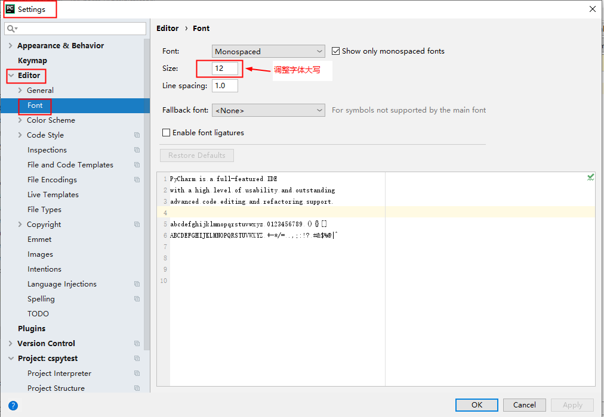Screen dimensions: 604x417
Task: Click the Apply button
Action: pos(572,404)
